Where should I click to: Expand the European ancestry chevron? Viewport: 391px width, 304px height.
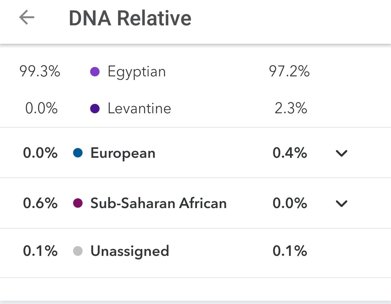tap(341, 153)
